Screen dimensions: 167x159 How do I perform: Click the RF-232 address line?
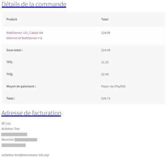(6, 124)
